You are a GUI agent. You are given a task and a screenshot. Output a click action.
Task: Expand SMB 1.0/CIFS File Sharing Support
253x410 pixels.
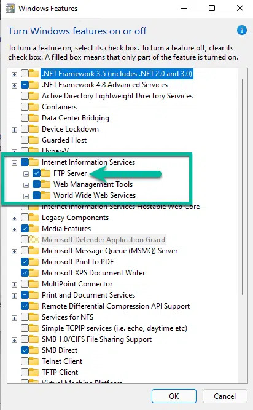14,340
